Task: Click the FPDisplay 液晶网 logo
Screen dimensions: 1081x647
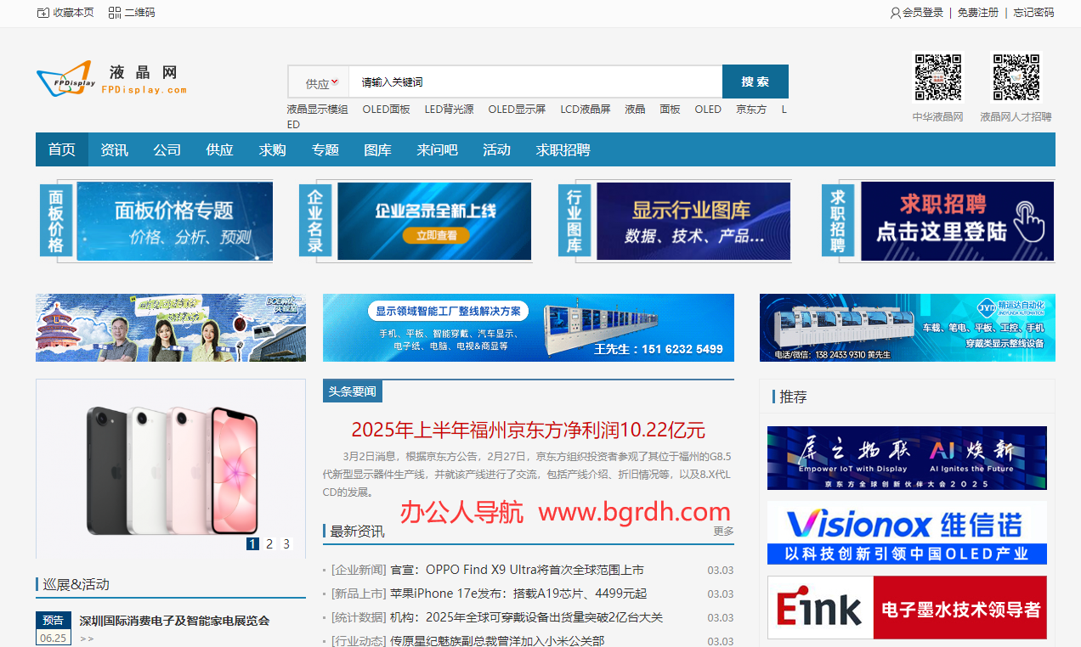Action: click(111, 79)
